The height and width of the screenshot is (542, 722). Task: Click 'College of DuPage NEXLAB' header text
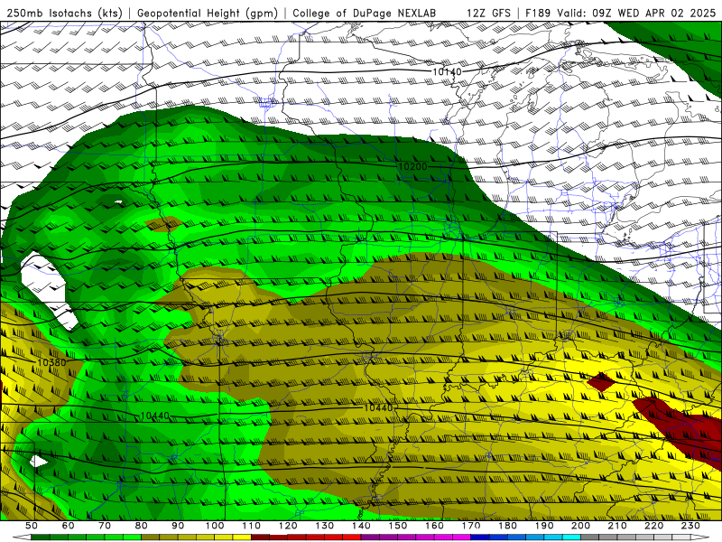(x=365, y=13)
